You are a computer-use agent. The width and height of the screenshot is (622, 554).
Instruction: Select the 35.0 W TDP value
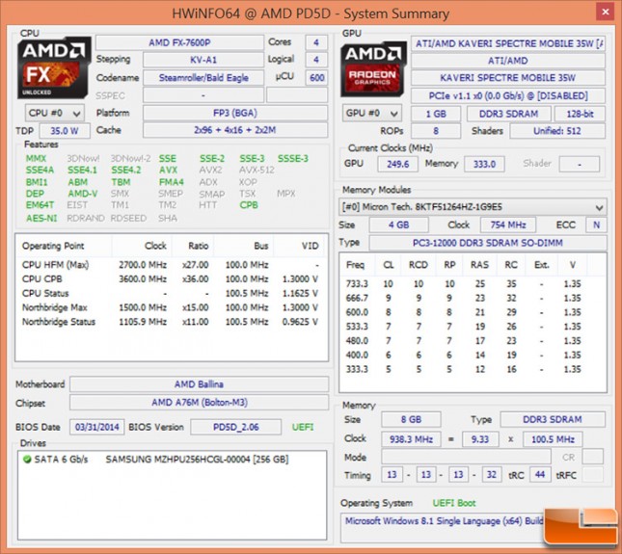point(65,131)
